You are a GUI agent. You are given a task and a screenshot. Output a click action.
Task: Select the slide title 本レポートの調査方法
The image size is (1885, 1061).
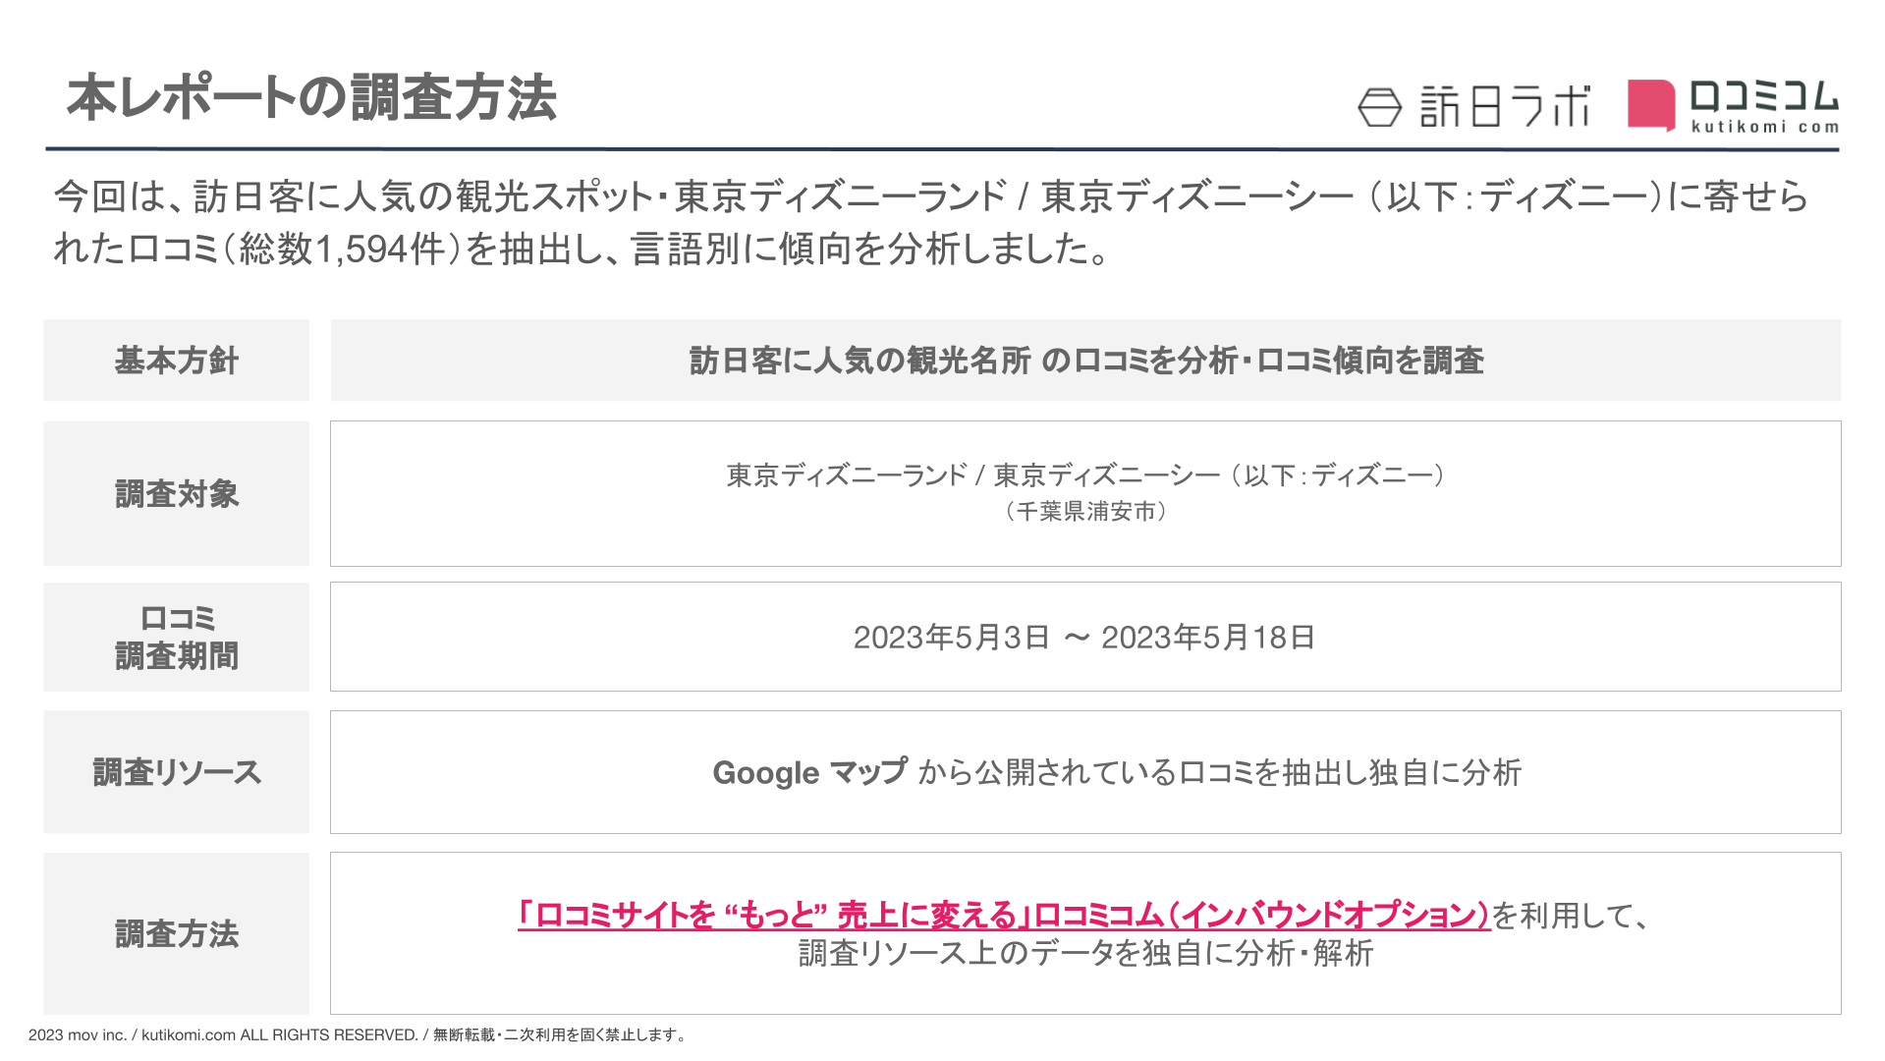(311, 98)
